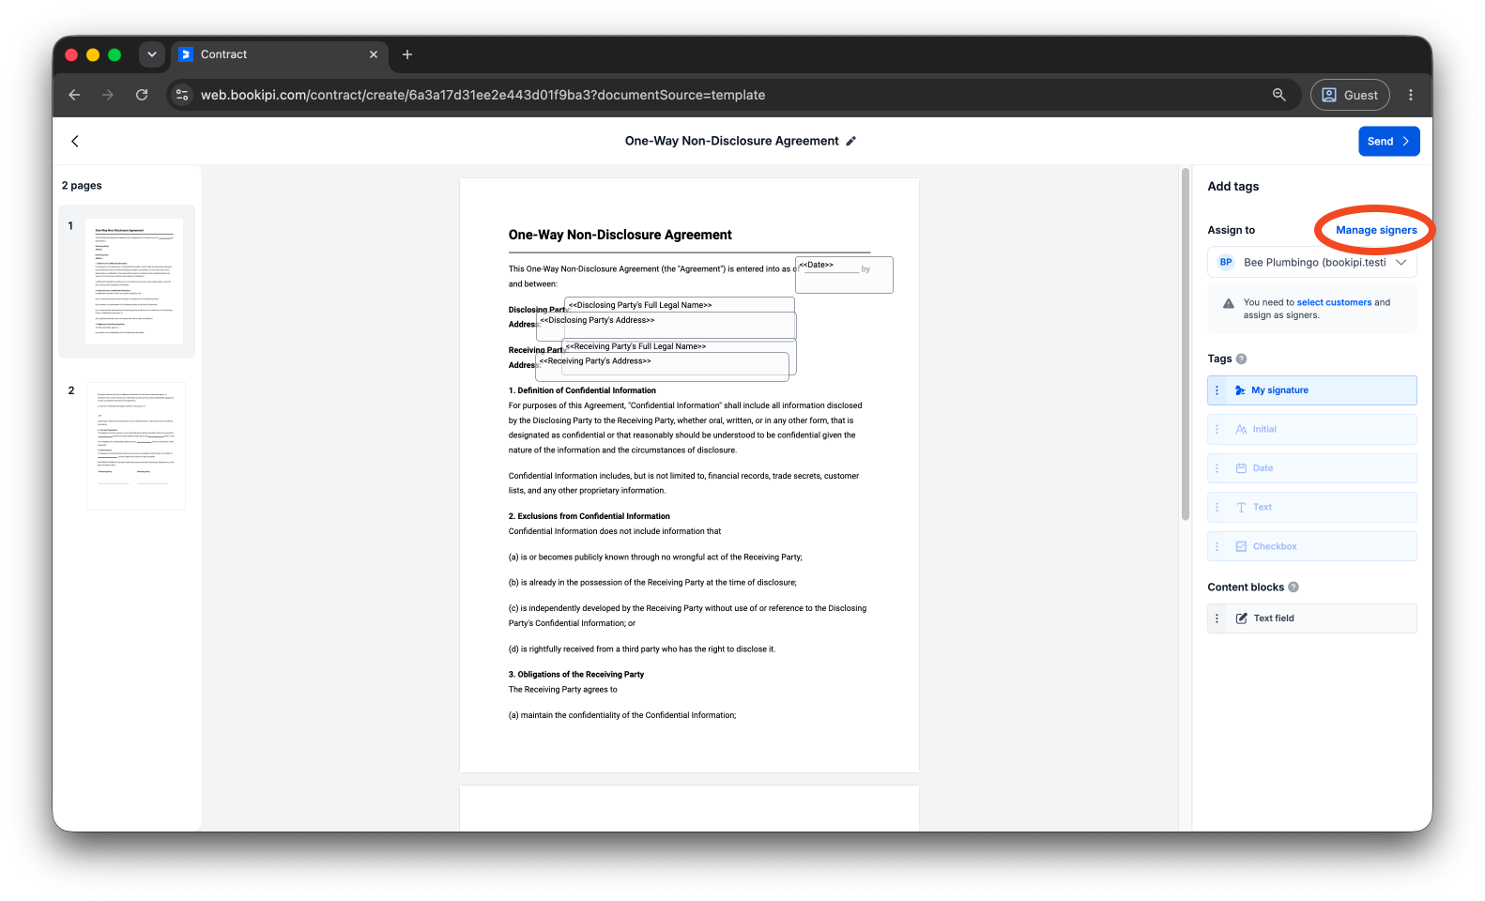Image resolution: width=1485 pixels, height=901 pixels.
Task: Click the 'Assign to' label
Action: [x=1231, y=230]
